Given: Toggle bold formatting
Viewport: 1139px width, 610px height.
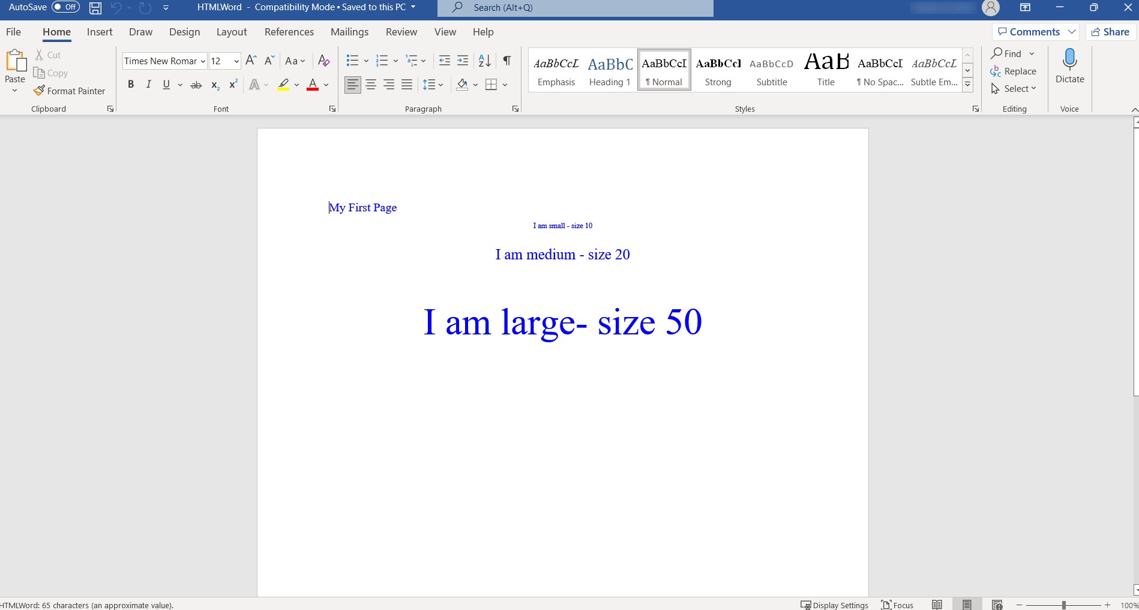Looking at the screenshot, I should (131, 85).
